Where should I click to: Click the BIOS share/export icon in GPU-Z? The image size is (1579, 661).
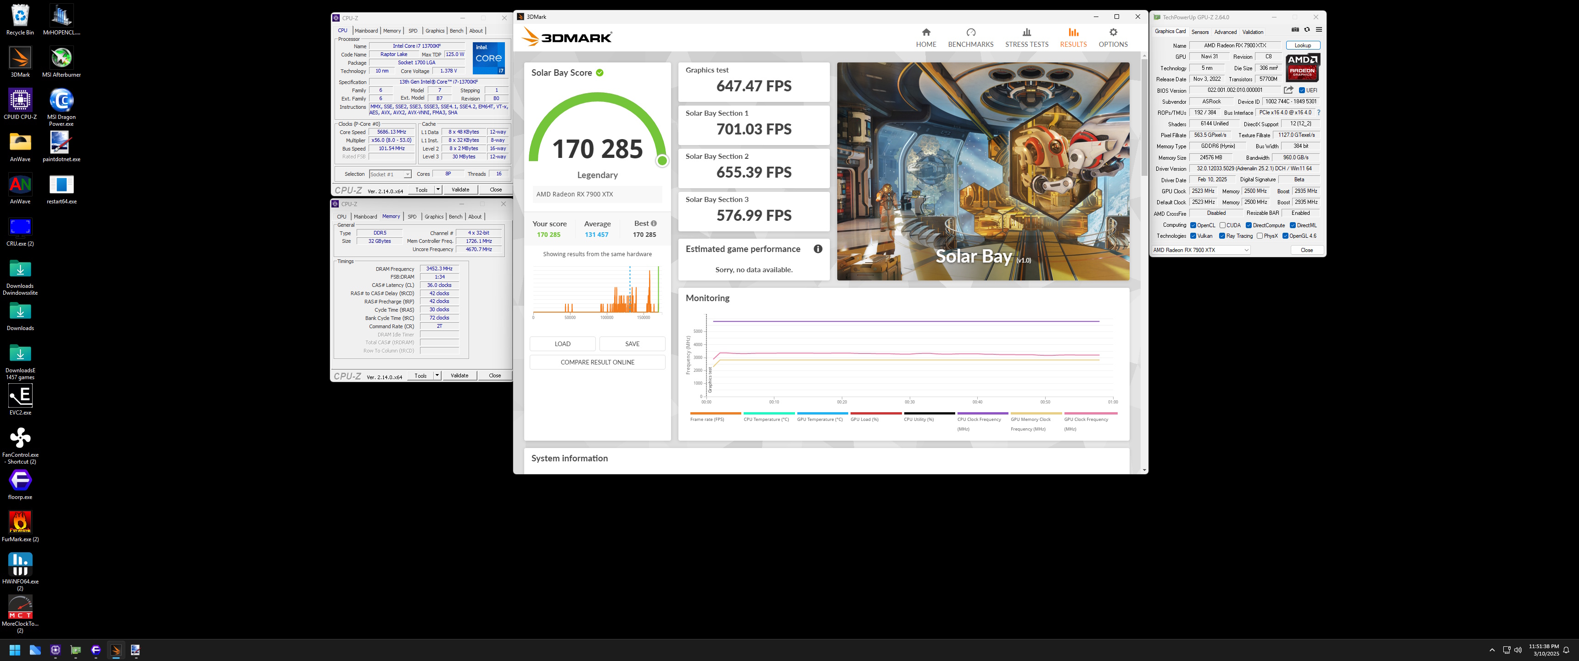pos(1288,90)
